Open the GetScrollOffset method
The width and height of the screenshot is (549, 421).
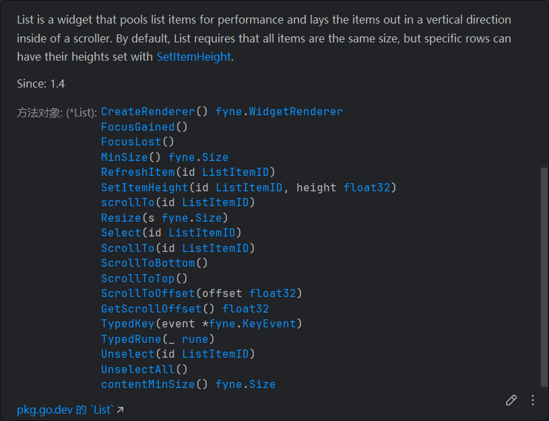click(x=151, y=309)
